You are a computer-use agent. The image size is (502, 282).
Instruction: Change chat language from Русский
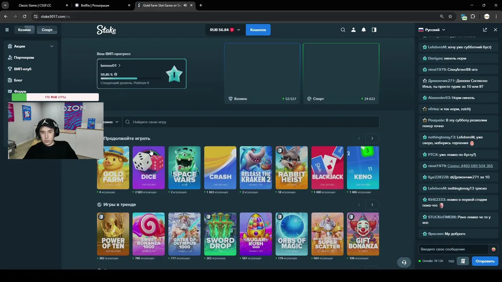coord(432,30)
